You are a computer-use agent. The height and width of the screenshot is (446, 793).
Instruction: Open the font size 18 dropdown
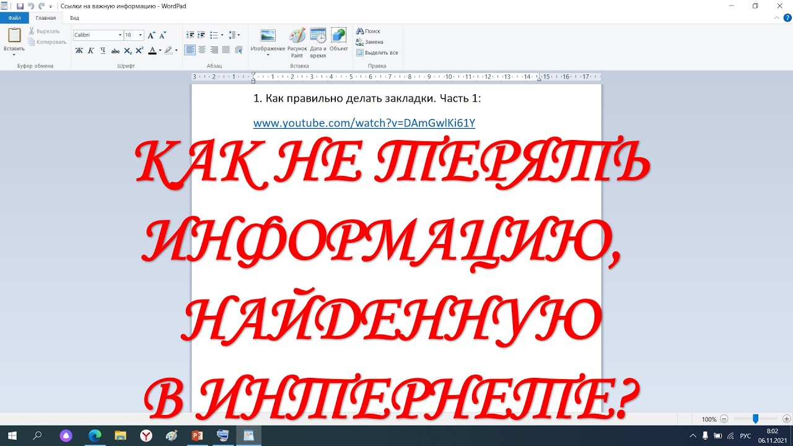141,35
